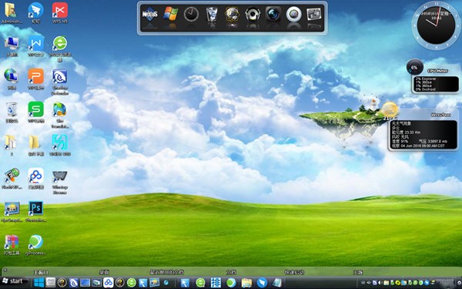Select the Administrator user folder on desktop
This screenshot has width=462, height=289.
12,10
